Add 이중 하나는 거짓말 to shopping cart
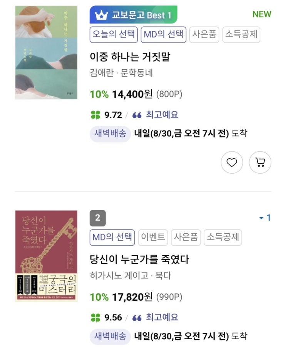Viewport: 286px width, 350px height. pos(260,162)
